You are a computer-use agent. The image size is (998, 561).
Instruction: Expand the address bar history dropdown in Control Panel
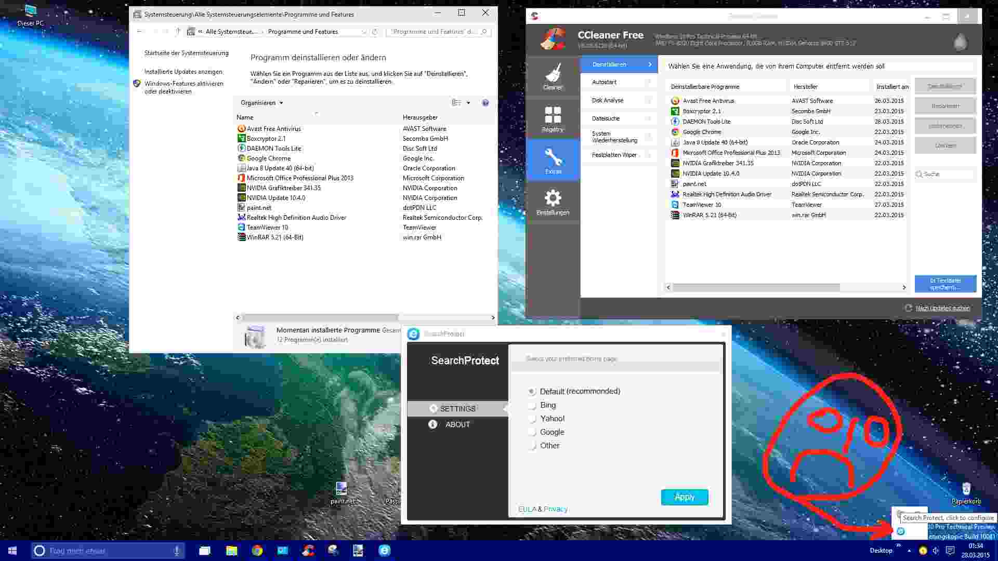click(x=363, y=32)
